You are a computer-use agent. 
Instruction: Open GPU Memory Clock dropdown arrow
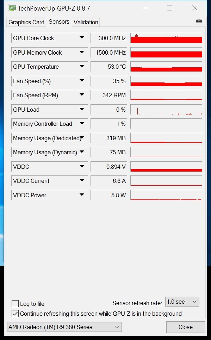coord(82,52)
